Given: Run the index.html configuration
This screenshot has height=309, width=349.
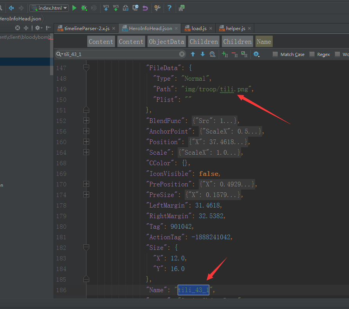Looking at the screenshot, I should [x=74, y=8].
